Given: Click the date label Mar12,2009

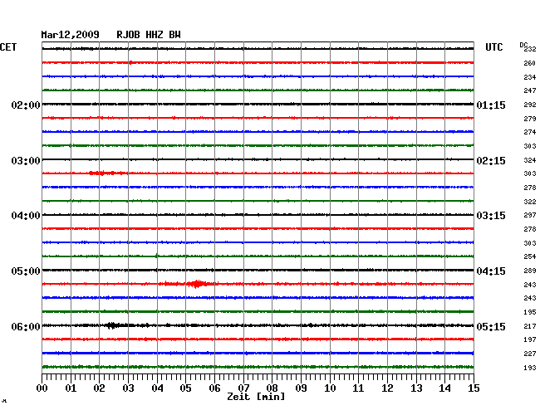Looking at the screenshot, I should coord(71,35).
